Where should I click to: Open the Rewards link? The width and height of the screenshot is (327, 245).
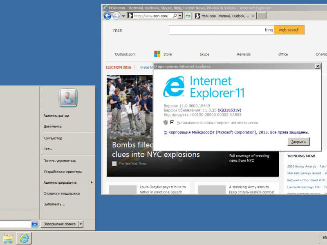tap(244, 54)
